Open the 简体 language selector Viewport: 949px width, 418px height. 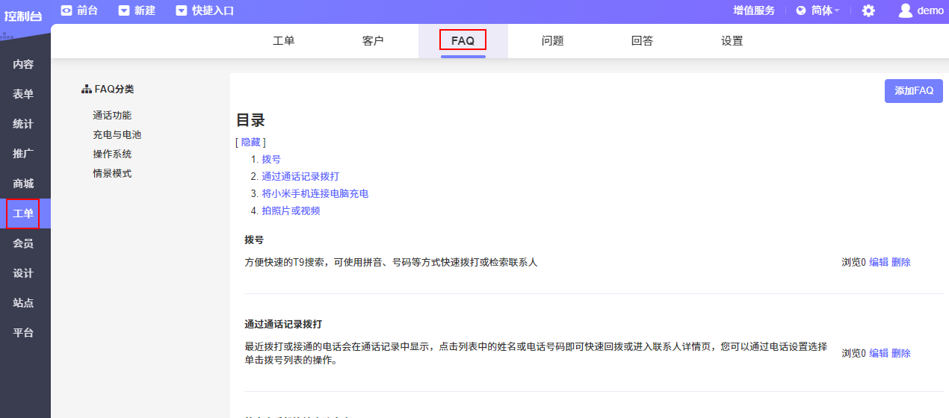[817, 10]
